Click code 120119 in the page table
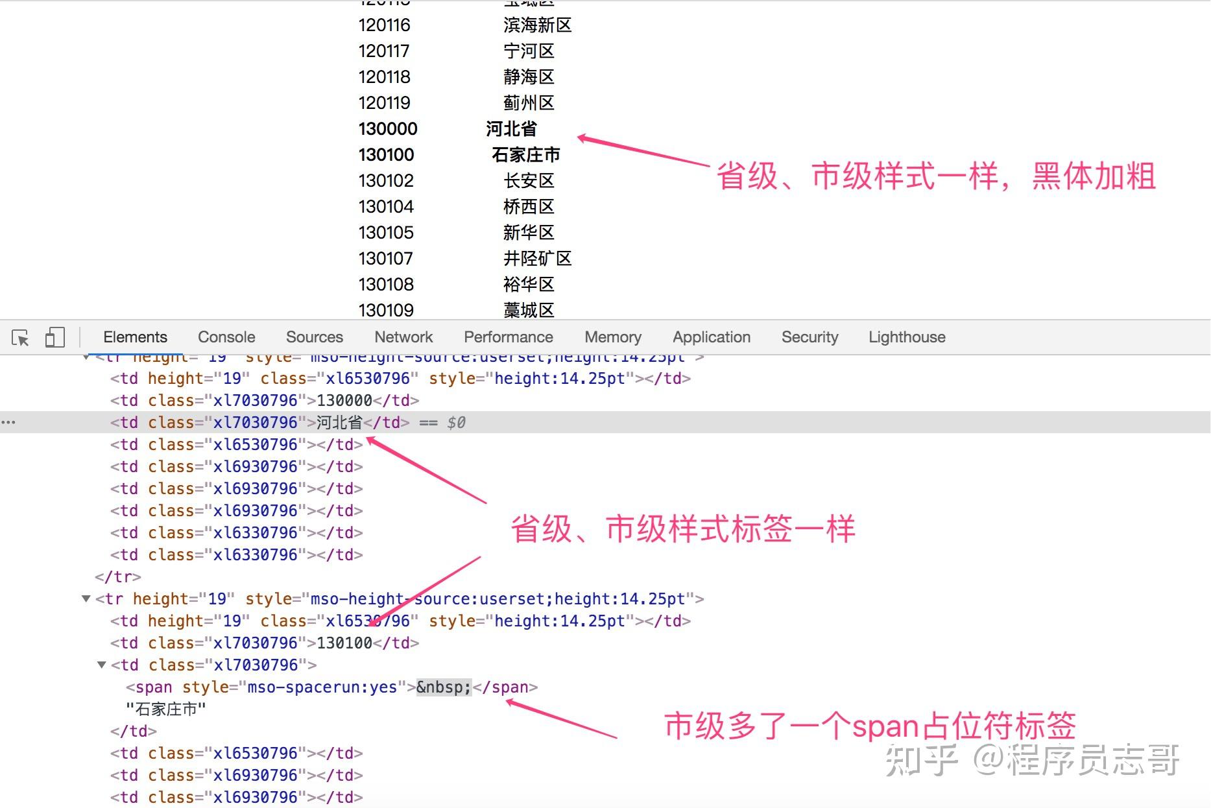This screenshot has height=808, width=1211. tap(385, 102)
